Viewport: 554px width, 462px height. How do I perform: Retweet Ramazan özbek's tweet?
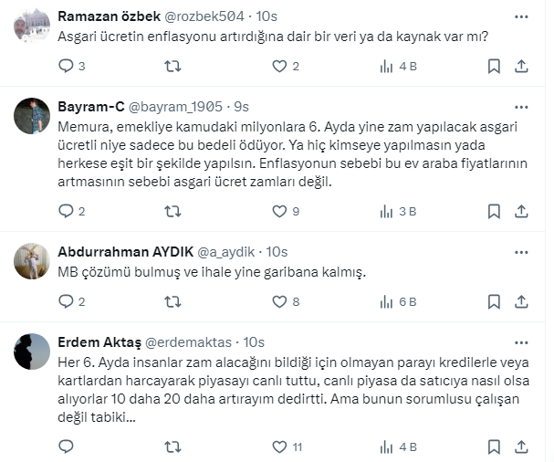pyautogui.click(x=172, y=66)
